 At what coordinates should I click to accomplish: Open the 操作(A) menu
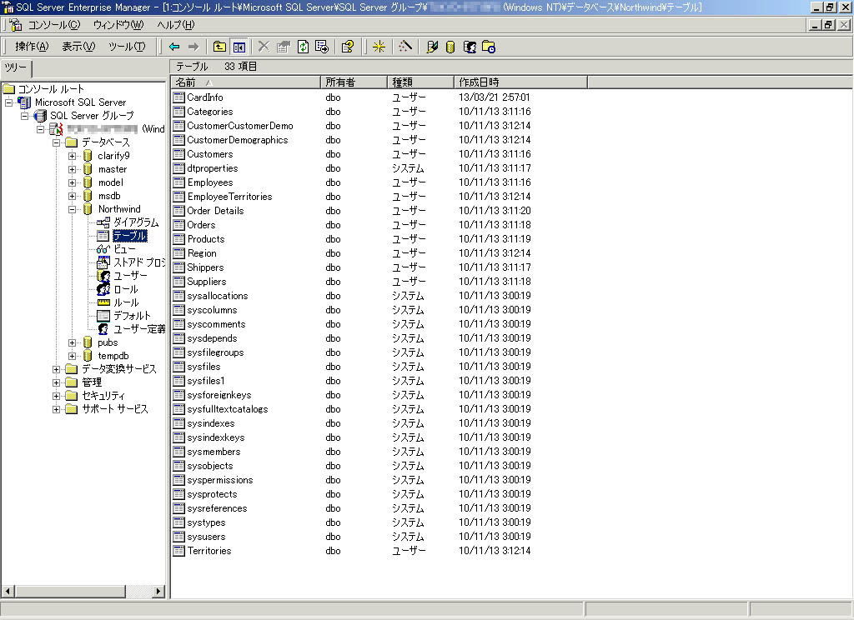[32, 47]
